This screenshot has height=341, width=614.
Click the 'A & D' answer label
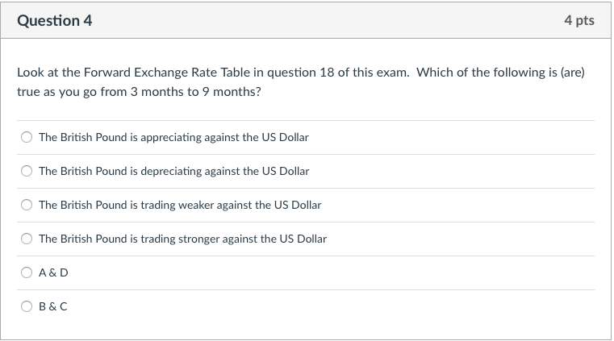pos(53,273)
